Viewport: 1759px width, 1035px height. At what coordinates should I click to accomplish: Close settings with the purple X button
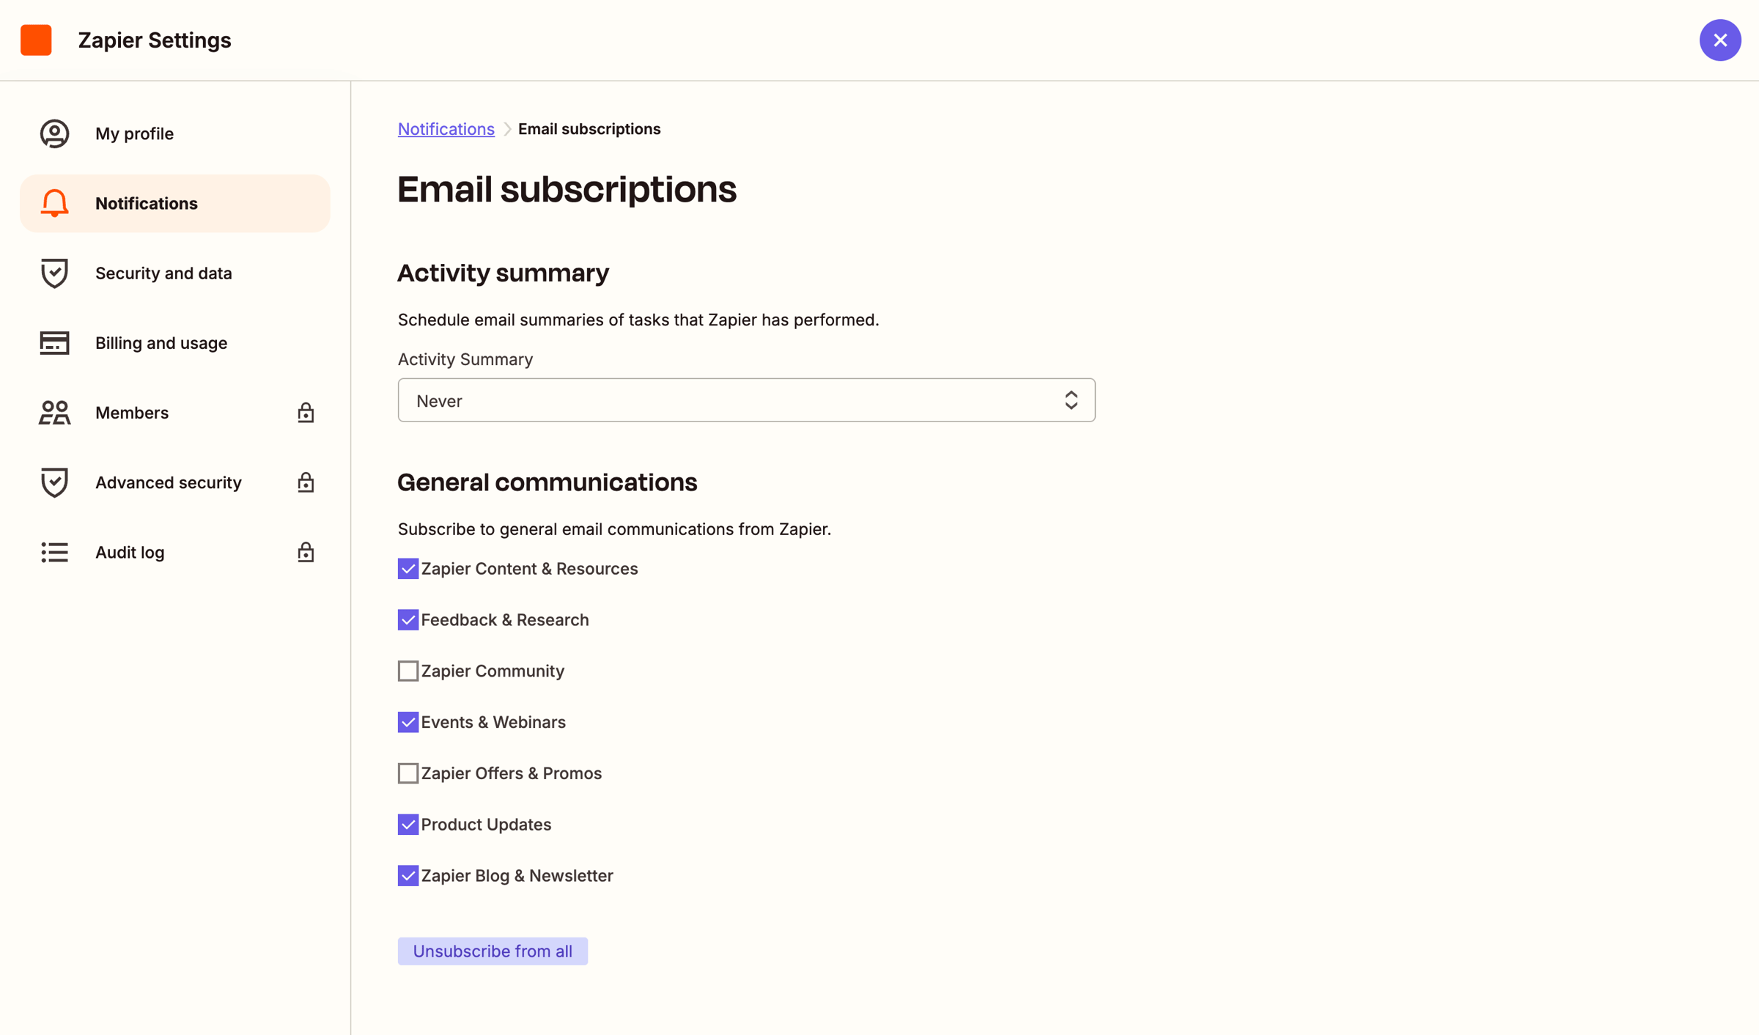click(1720, 40)
